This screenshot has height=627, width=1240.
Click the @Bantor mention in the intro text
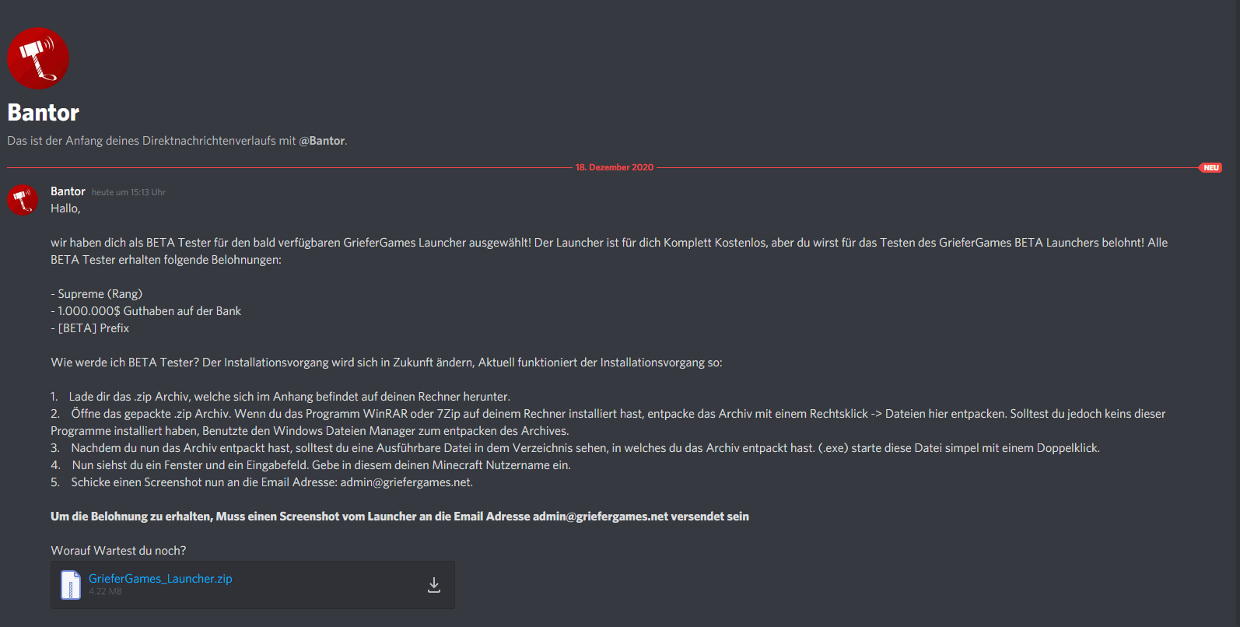click(x=322, y=141)
